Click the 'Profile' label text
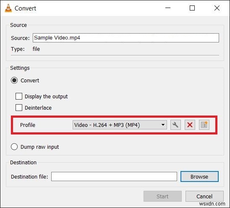This screenshot has height=208, width=230. click(28, 125)
